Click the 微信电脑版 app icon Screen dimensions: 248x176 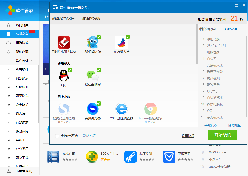(93, 76)
